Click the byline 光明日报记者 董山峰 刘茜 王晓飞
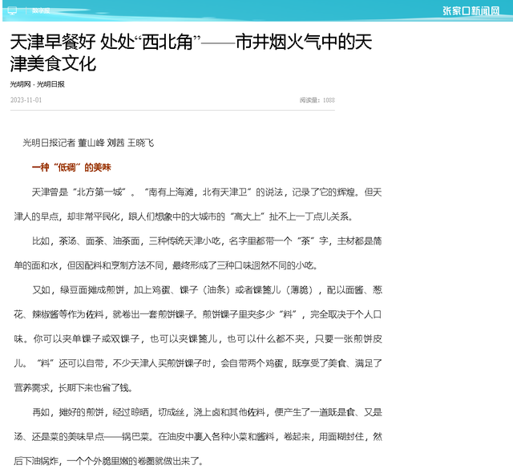The height and width of the screenshot is (469, 513). tap(88, 143)
